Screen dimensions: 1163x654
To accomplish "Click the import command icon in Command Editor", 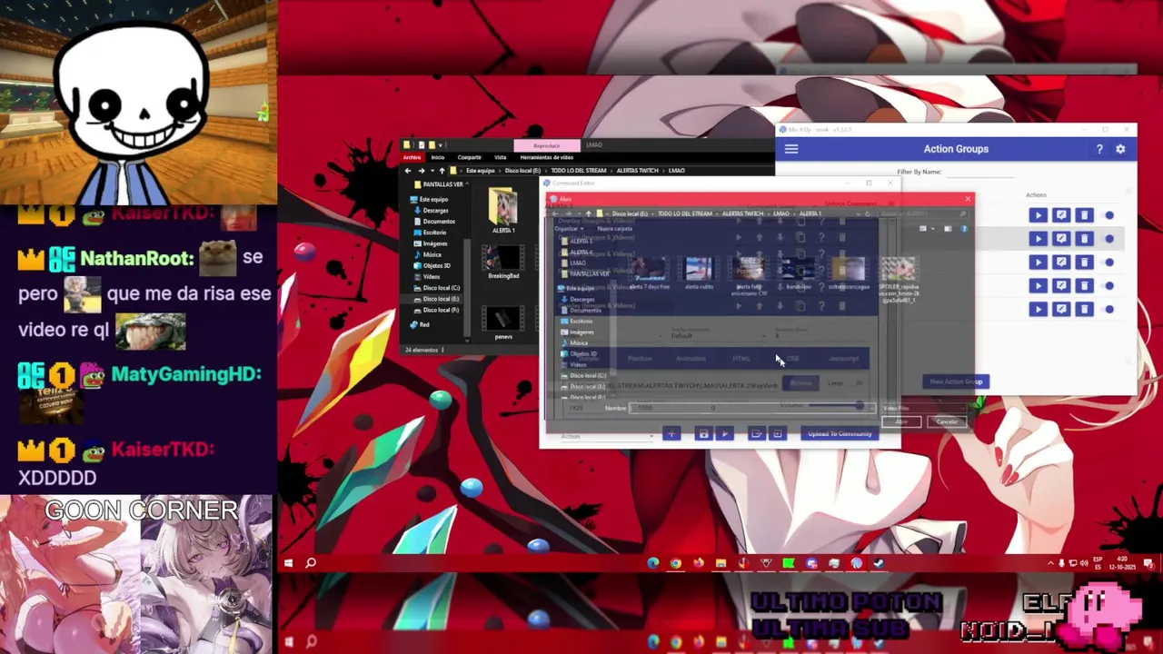I will [777, 434].
